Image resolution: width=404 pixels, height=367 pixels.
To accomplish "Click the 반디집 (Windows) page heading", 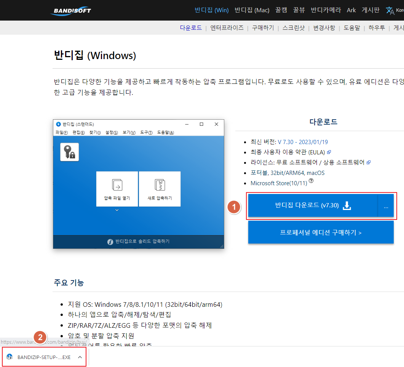I will pos(95,55).
